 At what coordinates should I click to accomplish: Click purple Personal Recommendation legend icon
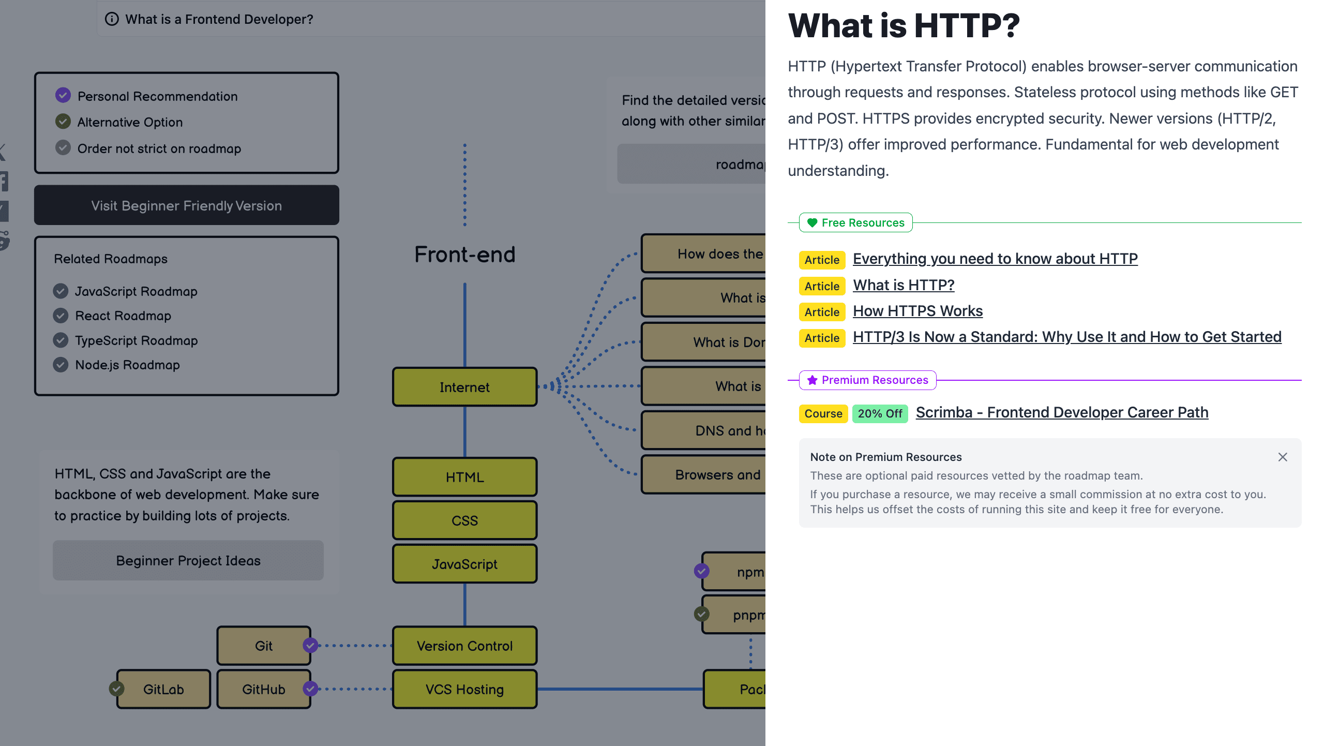click(x=63, y=95)
